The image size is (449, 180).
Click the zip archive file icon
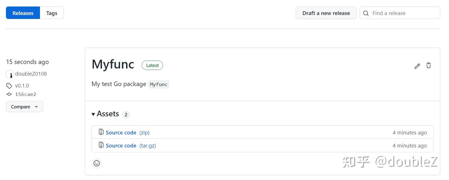coord(101,132)
